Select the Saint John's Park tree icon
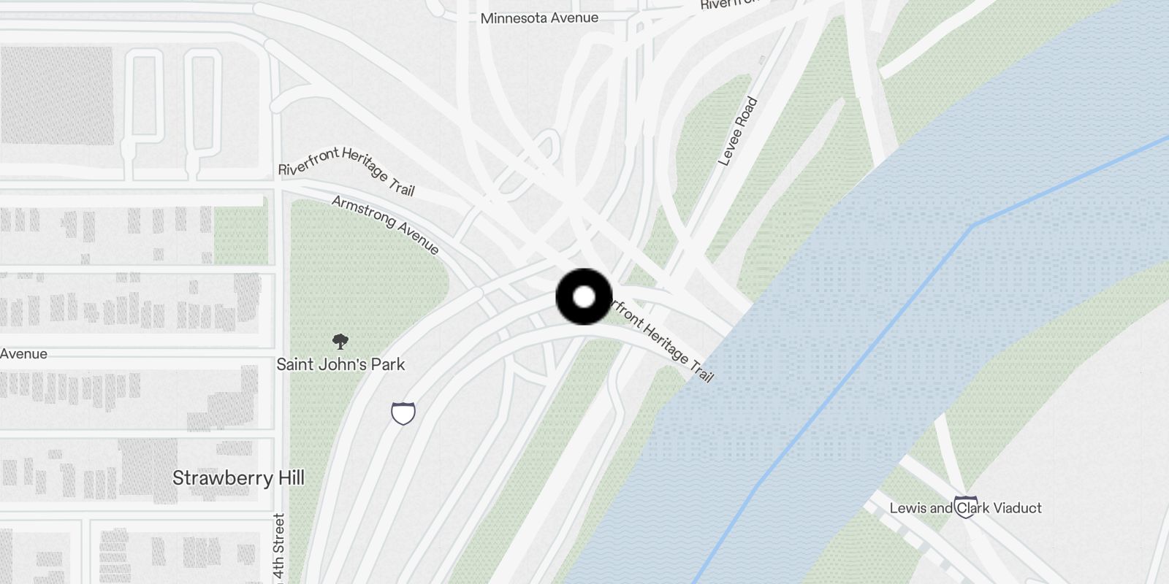 [340, 341]
